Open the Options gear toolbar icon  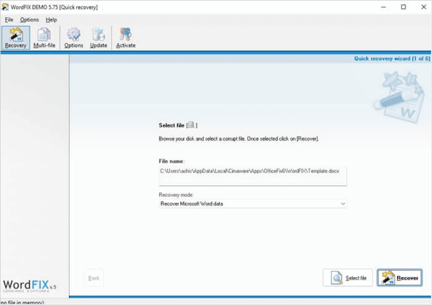(73, 38)
